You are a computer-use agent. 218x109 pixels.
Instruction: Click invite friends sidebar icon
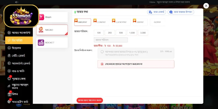pos(9,86)
